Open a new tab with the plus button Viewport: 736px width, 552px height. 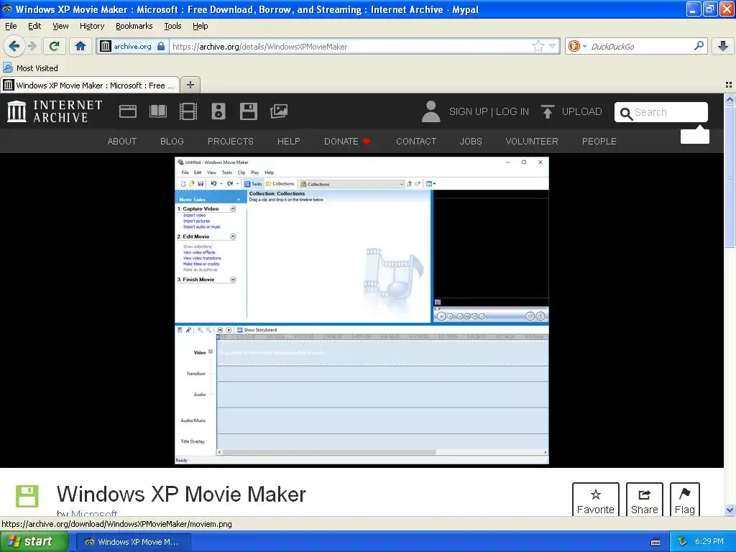pos(190,85)
